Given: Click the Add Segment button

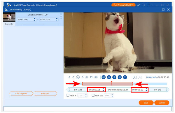Looking at the screenshot, I should pos(21,93).
